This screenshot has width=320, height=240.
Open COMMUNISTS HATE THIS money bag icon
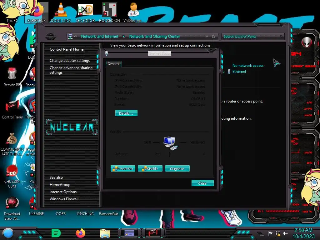12,144
